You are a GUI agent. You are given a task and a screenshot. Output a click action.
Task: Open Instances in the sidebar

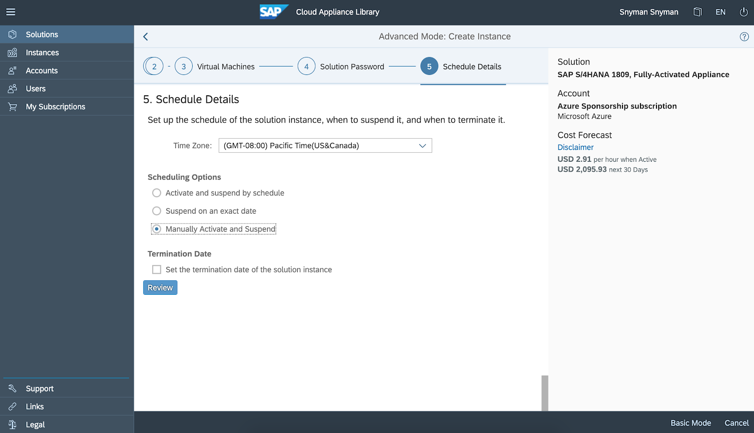(67, 52)
